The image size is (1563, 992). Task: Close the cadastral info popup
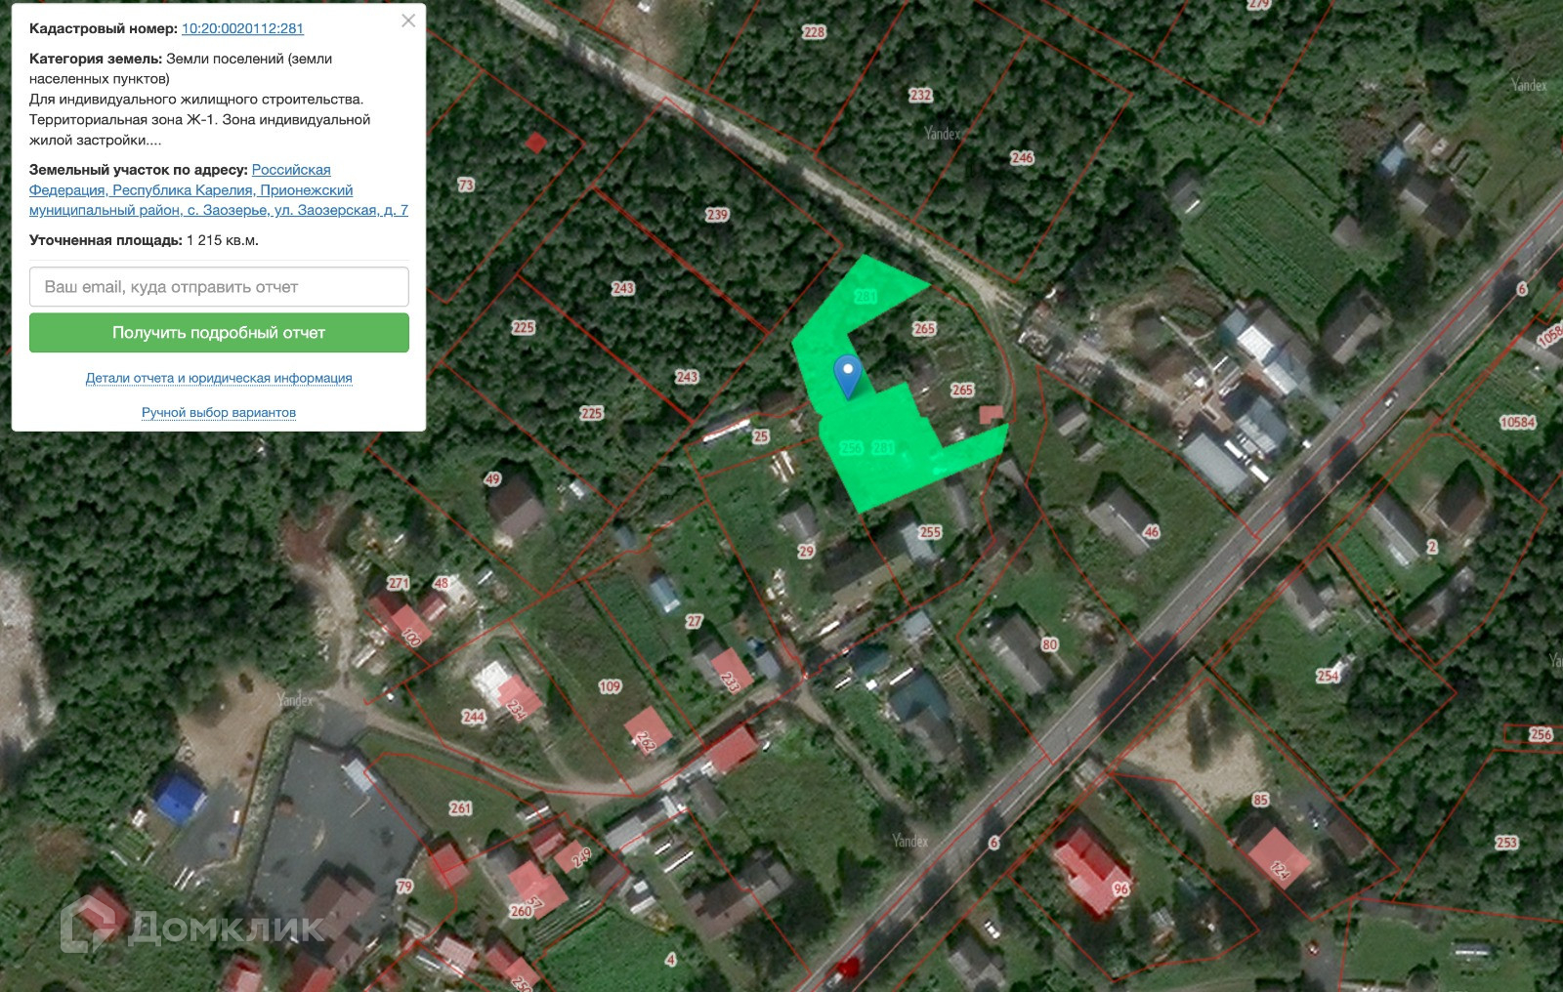point(408,21)
